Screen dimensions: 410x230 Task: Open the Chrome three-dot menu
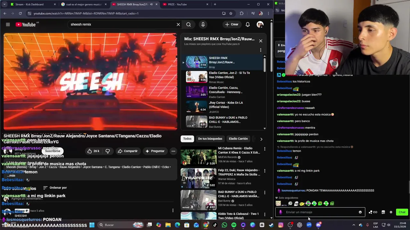[268, 13]
